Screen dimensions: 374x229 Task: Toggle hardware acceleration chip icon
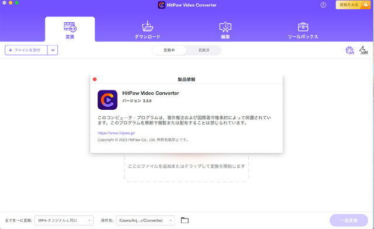(349, 50)
